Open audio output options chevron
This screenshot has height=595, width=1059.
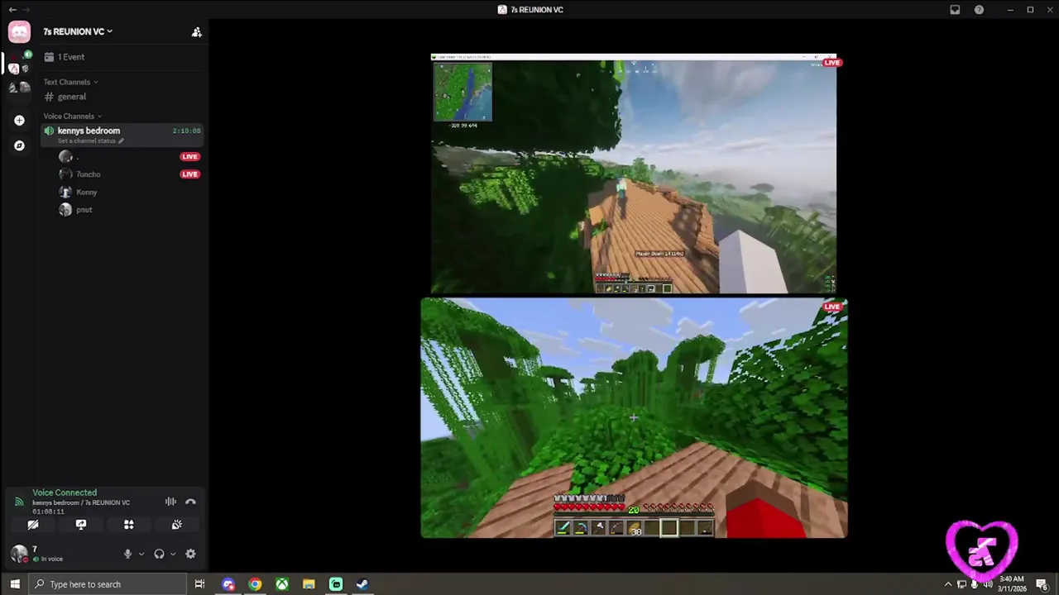pos(173,555)
